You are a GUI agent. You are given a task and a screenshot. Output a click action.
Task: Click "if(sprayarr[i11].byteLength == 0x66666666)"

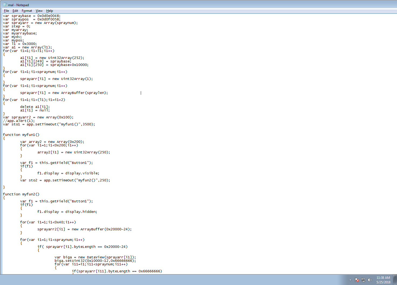pyautogui.click(x=117, y=271)
